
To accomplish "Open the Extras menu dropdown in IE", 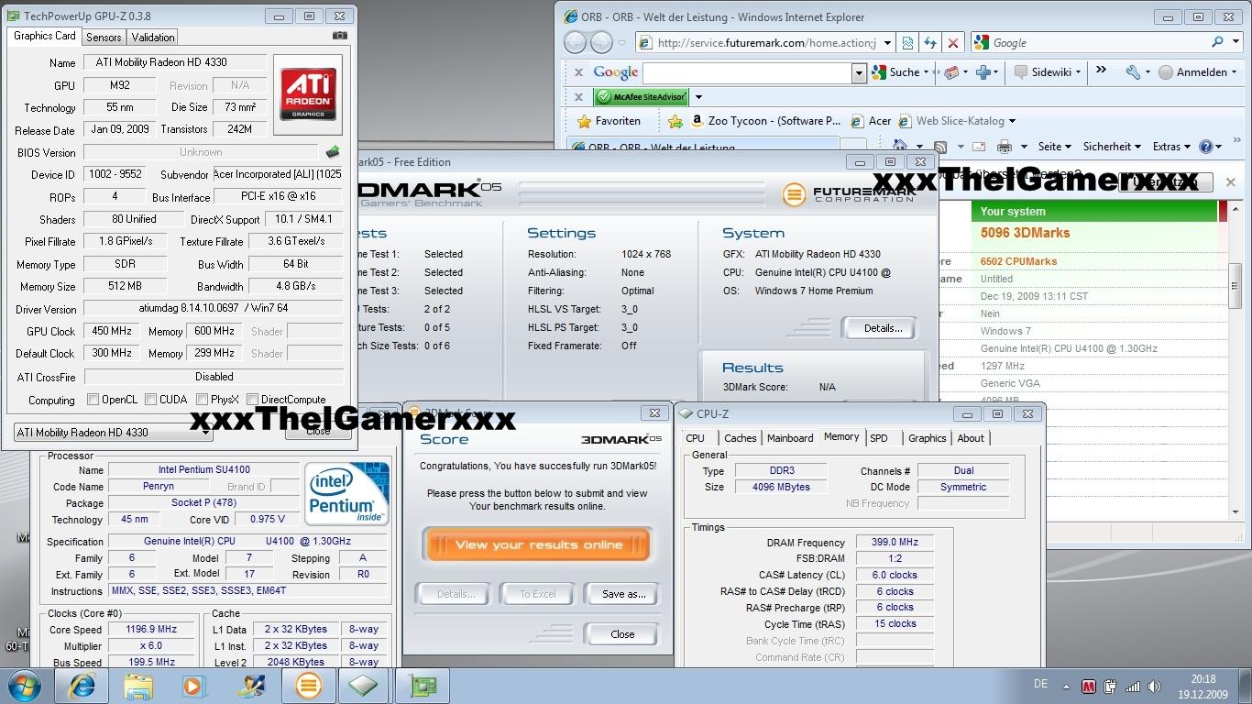I will 1172,147.
